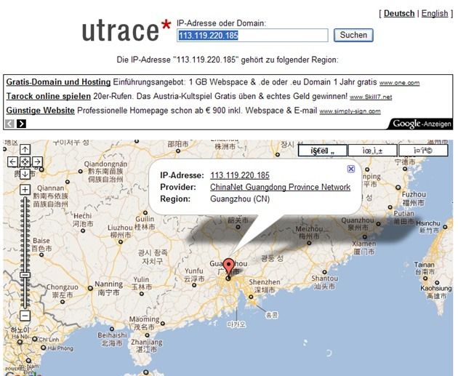Zoom out with the minus button
The height and width of the screenshot is (376, 458).
coord(25,316)
